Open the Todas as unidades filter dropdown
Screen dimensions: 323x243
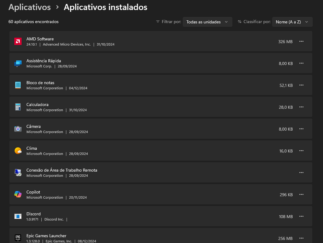coord(207,22)
